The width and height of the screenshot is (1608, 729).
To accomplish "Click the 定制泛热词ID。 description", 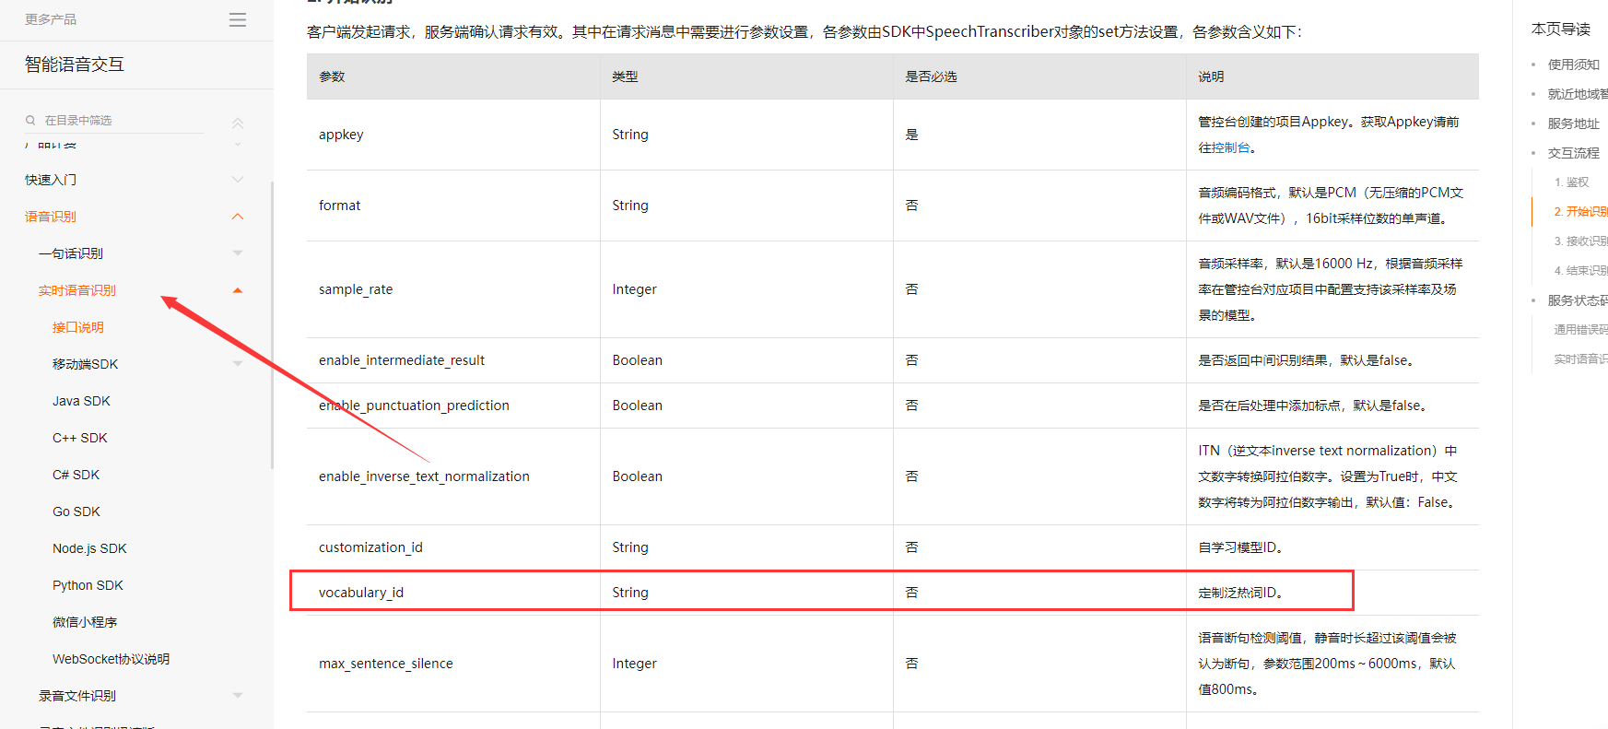I will point(1240,593).
